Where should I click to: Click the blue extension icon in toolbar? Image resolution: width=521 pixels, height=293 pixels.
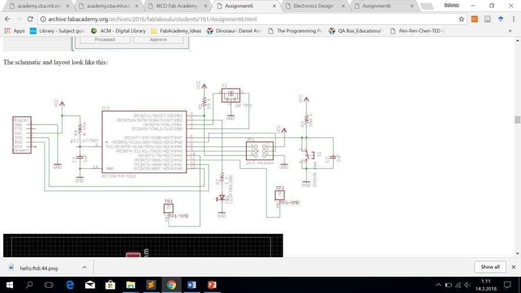pyautogui.click(x=500, y=19)
